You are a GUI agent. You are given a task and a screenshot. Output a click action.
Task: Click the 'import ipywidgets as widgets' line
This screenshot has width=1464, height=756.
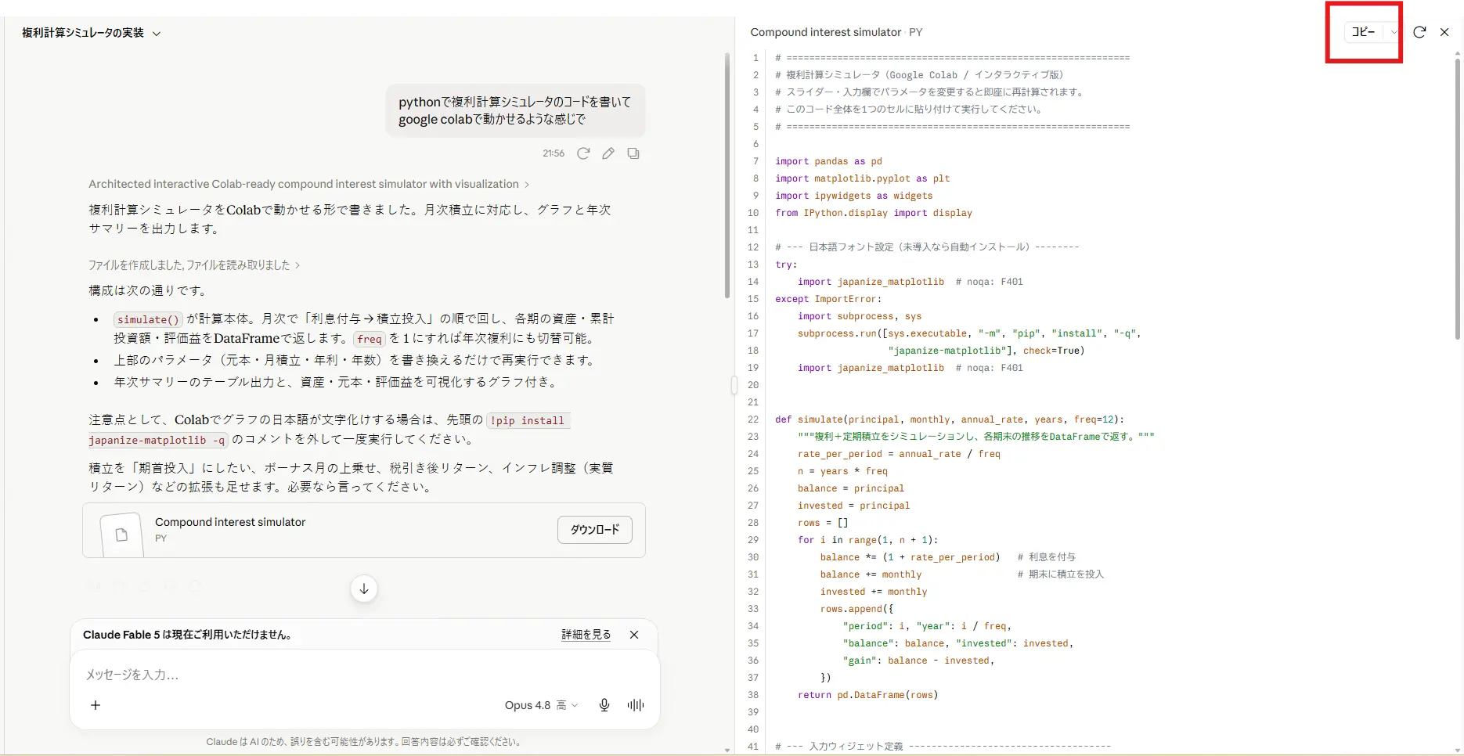(x=854, y=196)
